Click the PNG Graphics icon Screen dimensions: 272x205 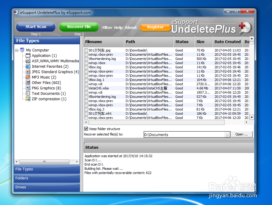point(28,88)
